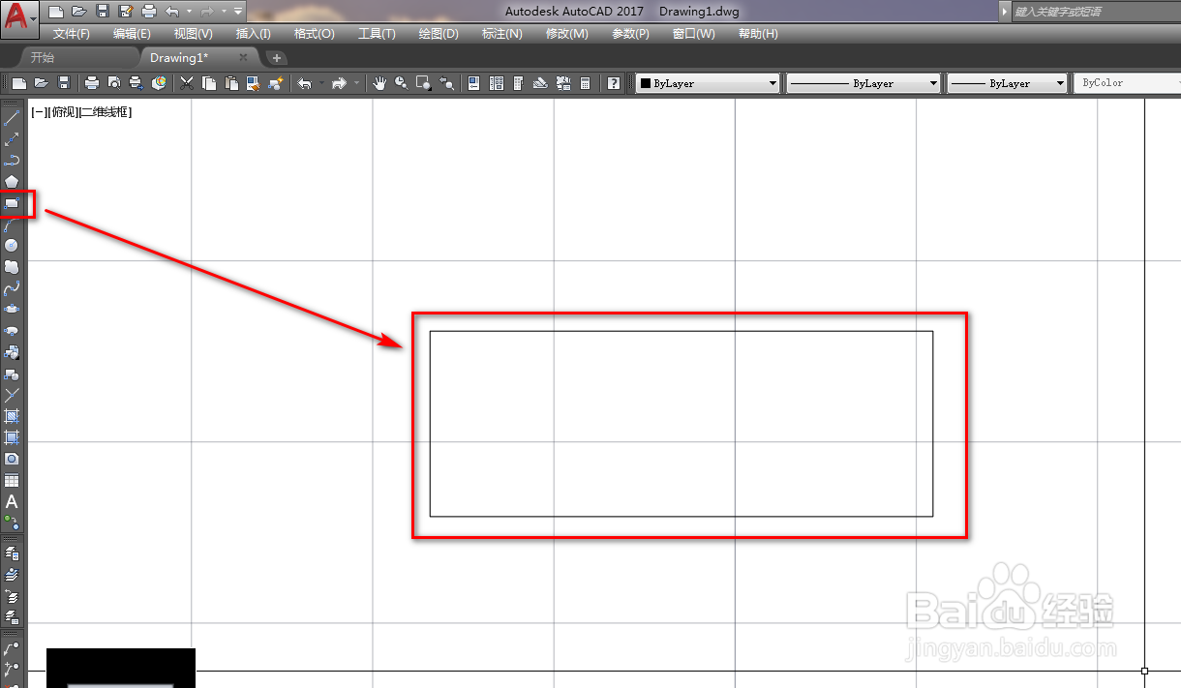Click the Save As icon in quick access bar
This screenshot has height=688, width=1181.
pos(126,12)
